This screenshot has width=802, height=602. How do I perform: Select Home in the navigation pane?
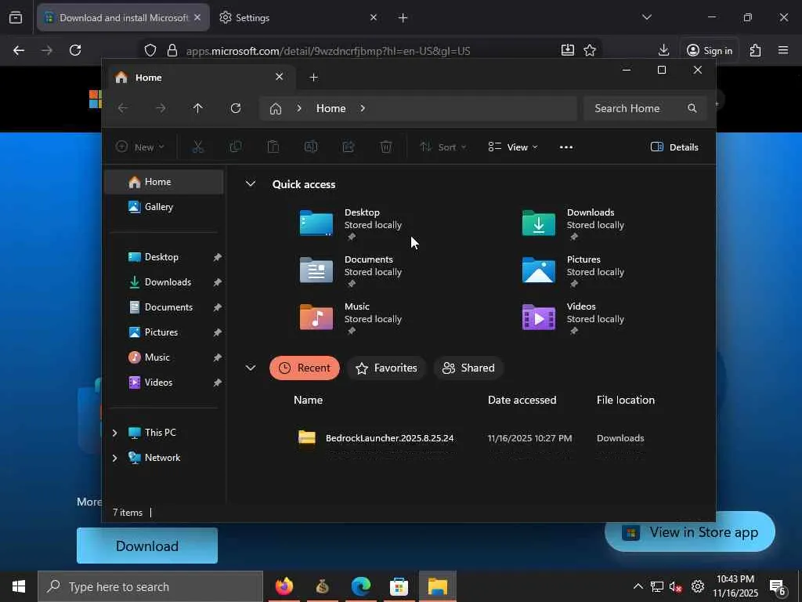click(164, 182)
